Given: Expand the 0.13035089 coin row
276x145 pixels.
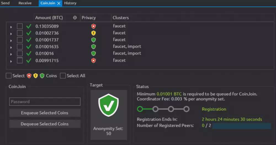Looking at the screenshot, I should click(x=11, y=27).
